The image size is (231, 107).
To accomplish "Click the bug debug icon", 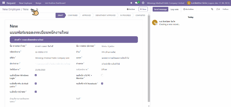I will pyautogui.click(x=131, y=3).
